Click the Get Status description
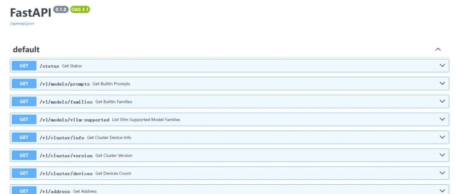The height and width of the screenshot is (194, 456). point(72,66)
